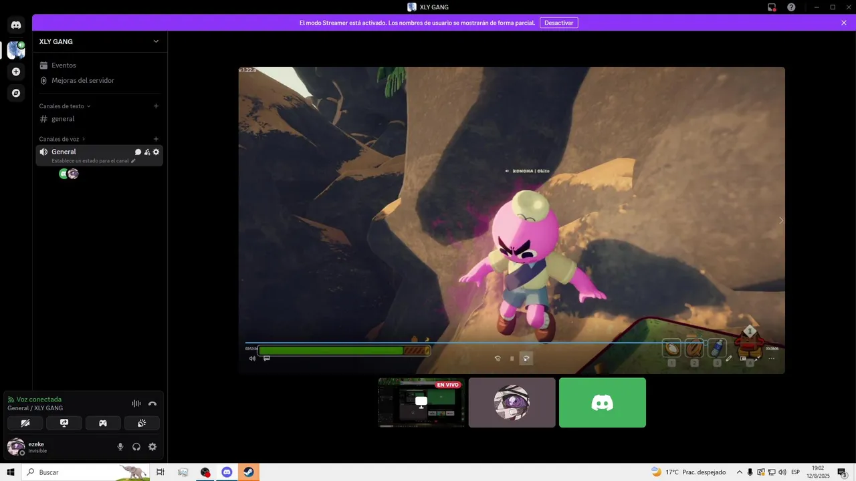
Task: Deafen audio with headphones icon
Action: pyautogui.click(x=136, y=447)
